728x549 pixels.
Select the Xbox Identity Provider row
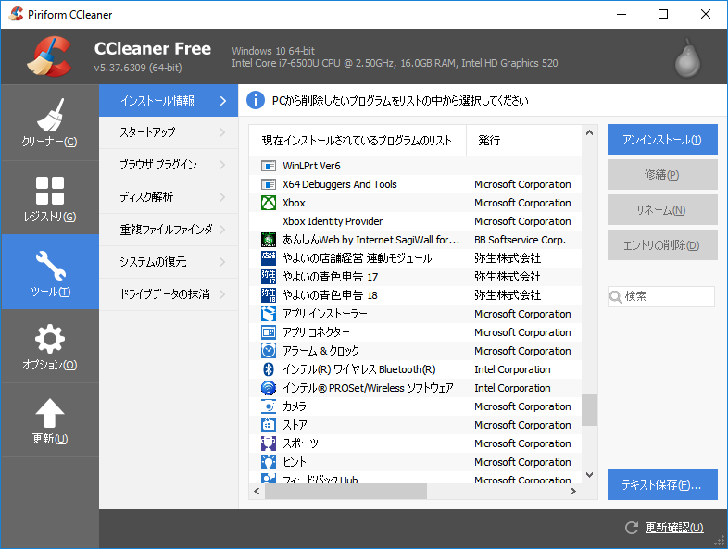(415, 221)
